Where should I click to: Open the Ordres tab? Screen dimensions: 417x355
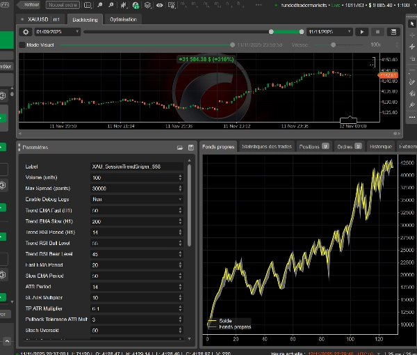349,147
